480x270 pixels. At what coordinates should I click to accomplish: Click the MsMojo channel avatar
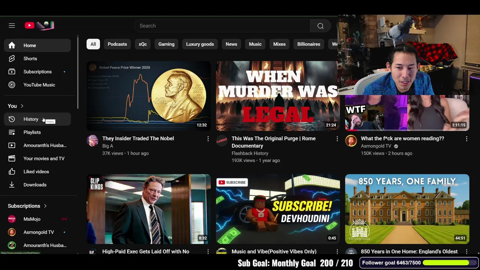click(12, 219)
